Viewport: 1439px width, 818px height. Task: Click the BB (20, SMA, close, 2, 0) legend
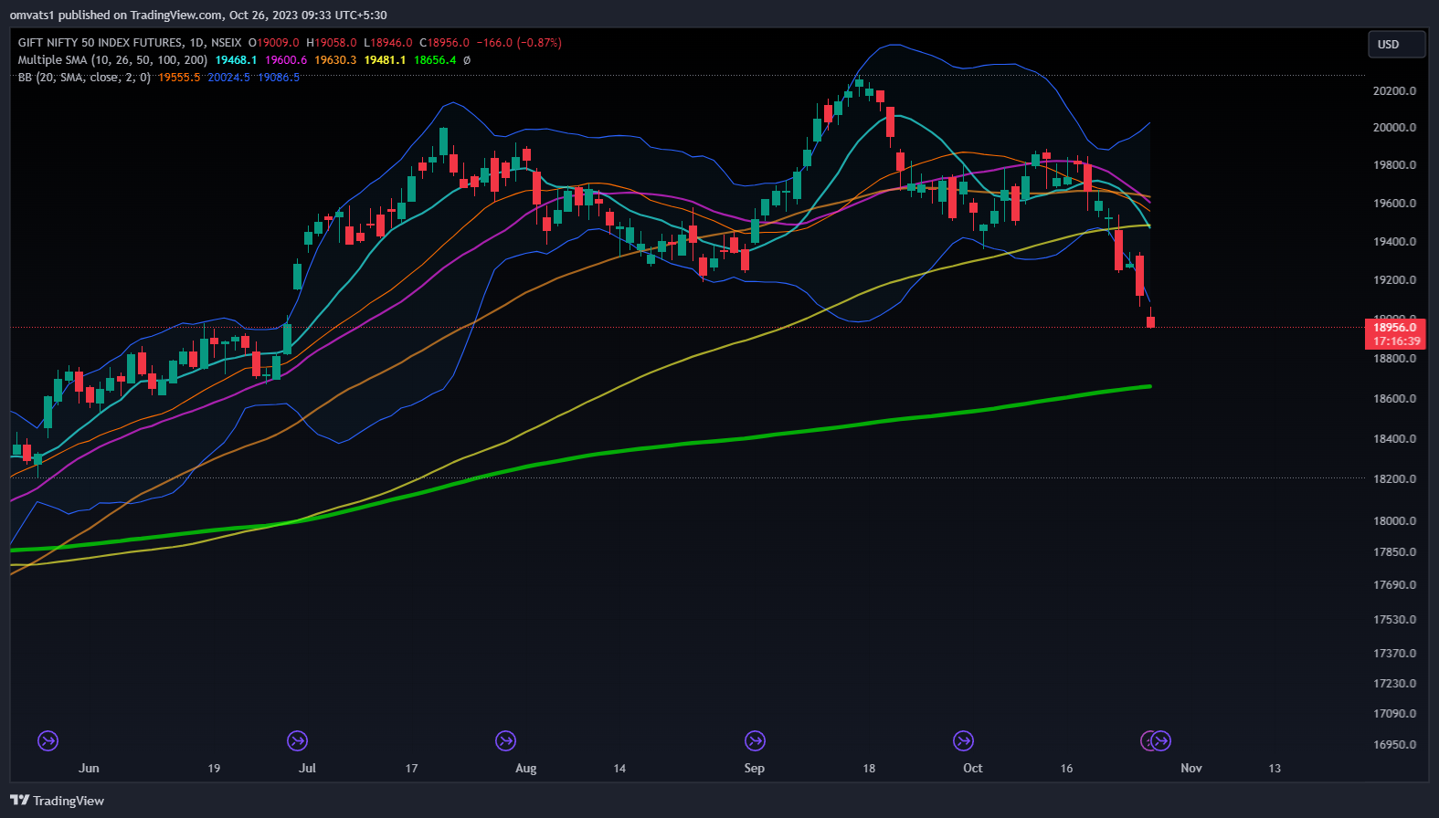[84, 78]
